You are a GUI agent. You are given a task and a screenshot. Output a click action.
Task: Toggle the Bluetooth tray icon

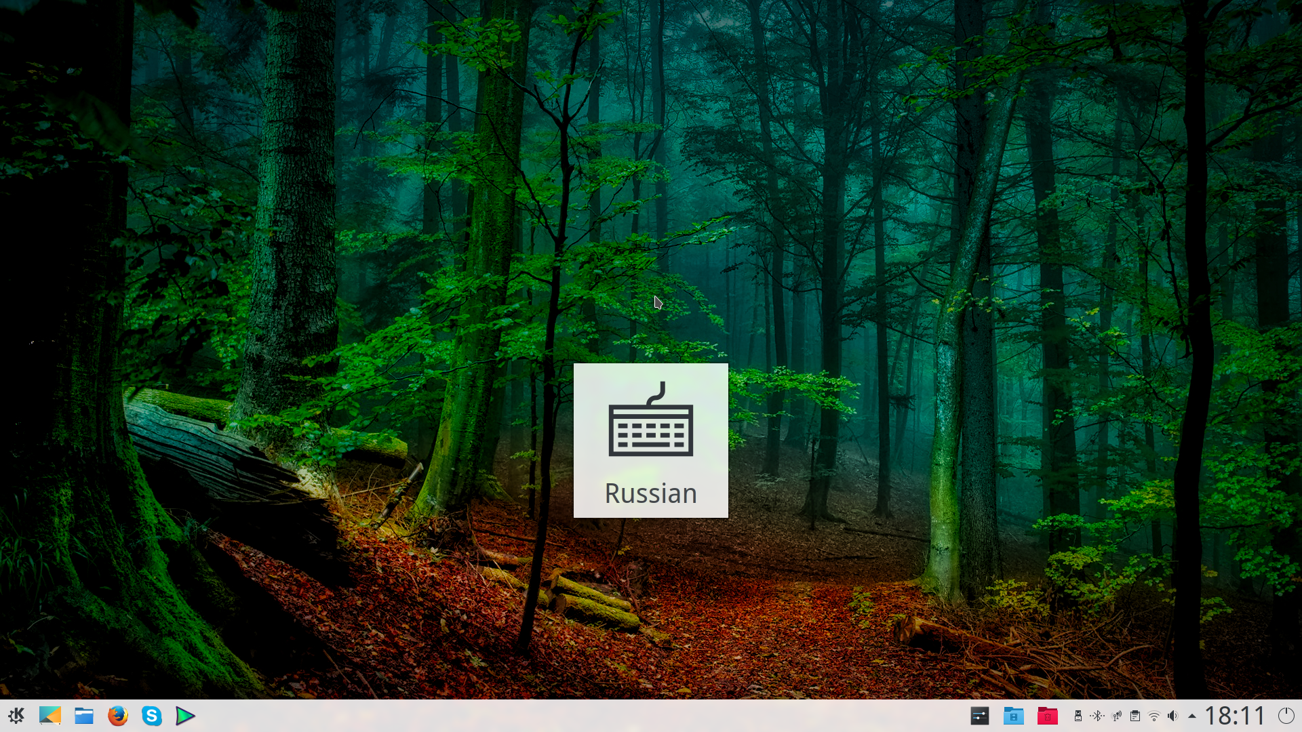coord(1097,716)
